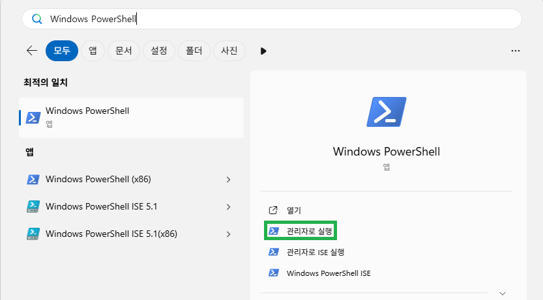This screenshot has height=300, width=543.
Task: Click the Windows PowerShell title in details pane
Action: (x=387, y=152)
